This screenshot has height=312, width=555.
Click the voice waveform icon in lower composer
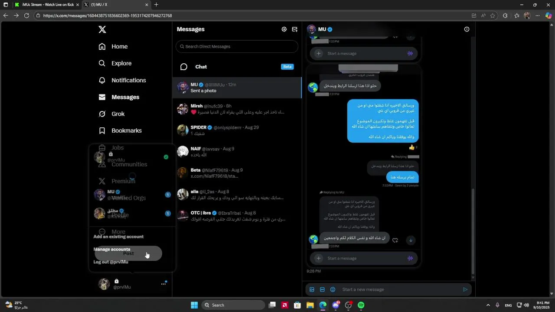coord(410,258)
